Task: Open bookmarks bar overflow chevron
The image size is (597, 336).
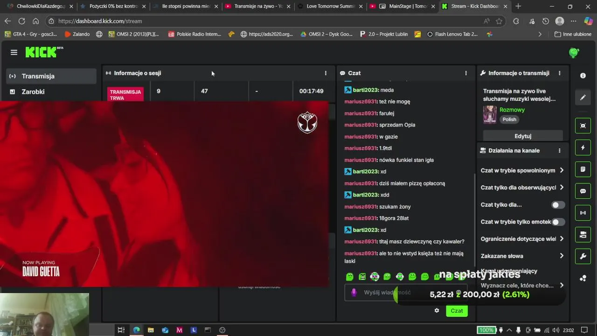Action: 540,34
